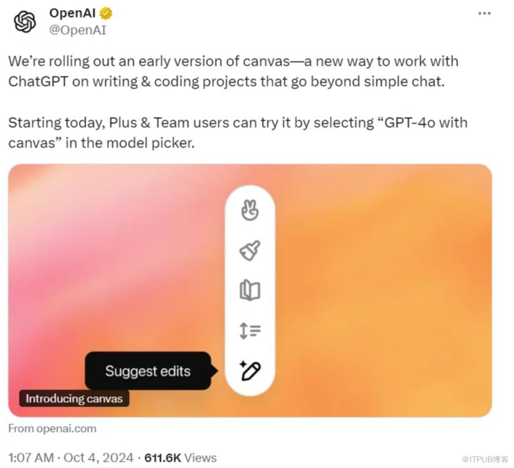Click the gold verified badge

(x=106, y=13)
